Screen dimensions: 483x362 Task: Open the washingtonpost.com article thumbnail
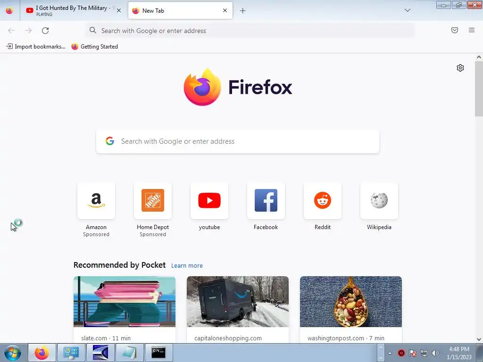click(x=351, y=302)
